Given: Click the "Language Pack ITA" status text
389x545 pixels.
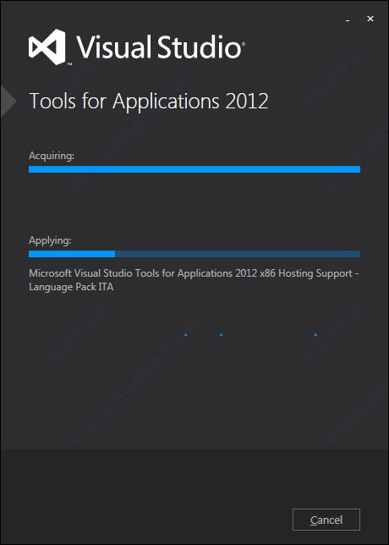Looking at the screenshot, I should pos(71,287).
